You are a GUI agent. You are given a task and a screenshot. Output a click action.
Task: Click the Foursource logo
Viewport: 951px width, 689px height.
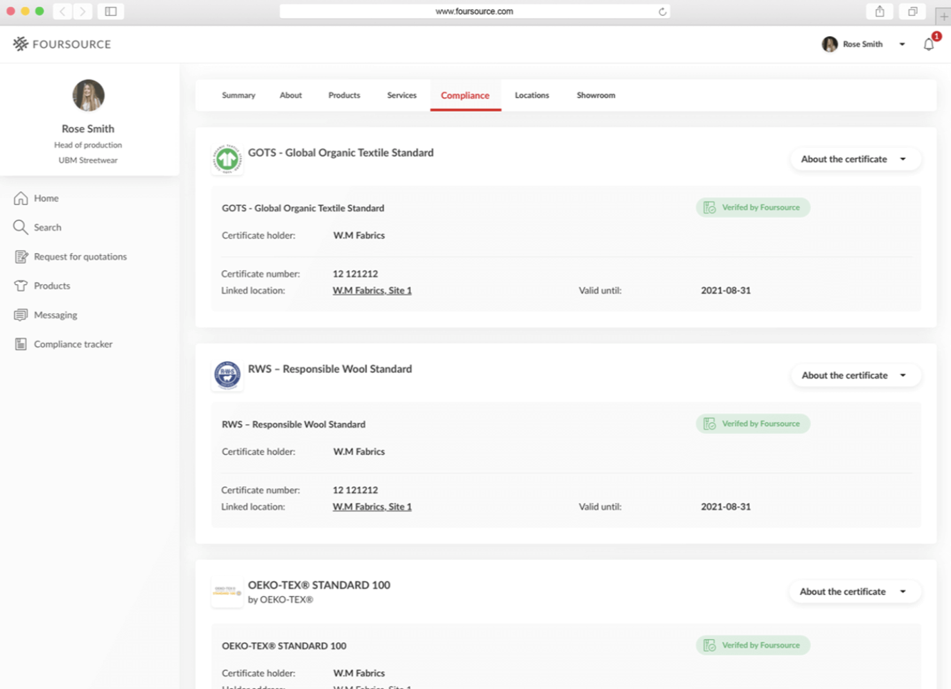pyautogui.click(x=62, y=44)
